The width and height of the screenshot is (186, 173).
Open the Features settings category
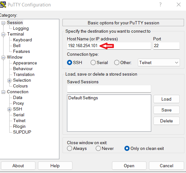(21, 51)
